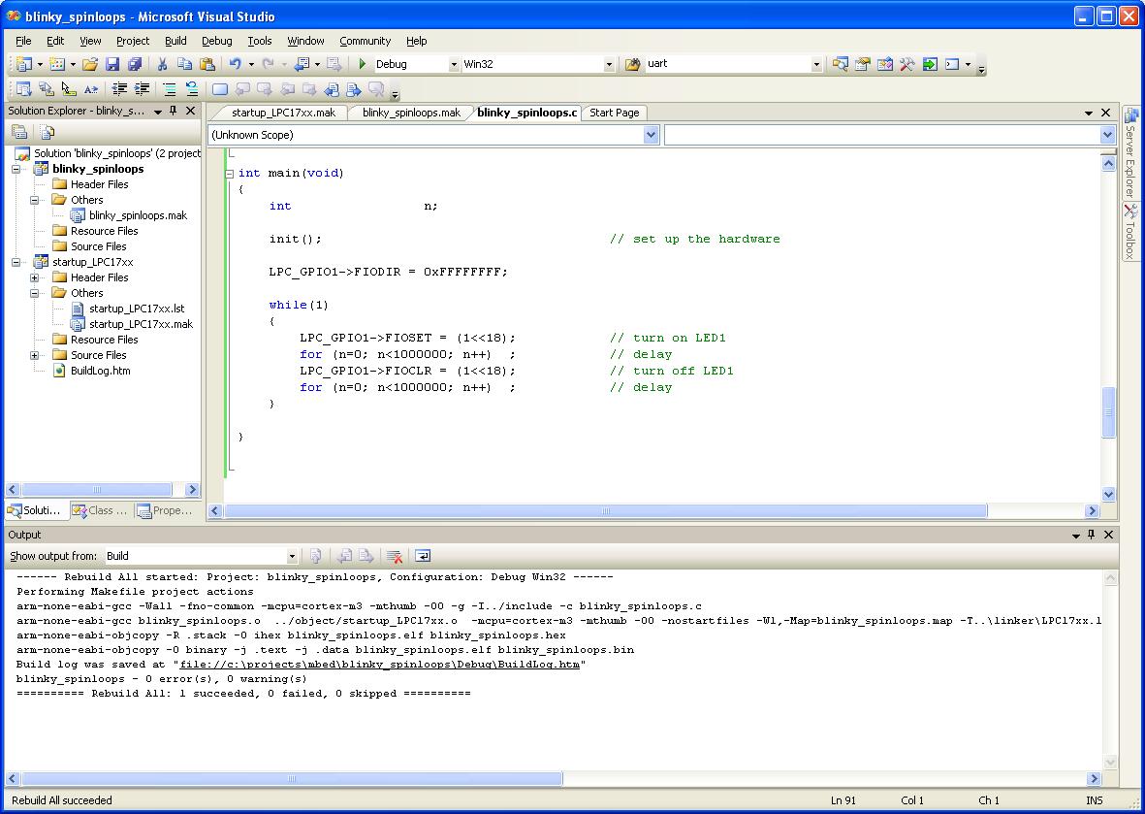Collapse the startup_LPC17xx project node
Screen dimensions: 1145x814
click(16, 262)
